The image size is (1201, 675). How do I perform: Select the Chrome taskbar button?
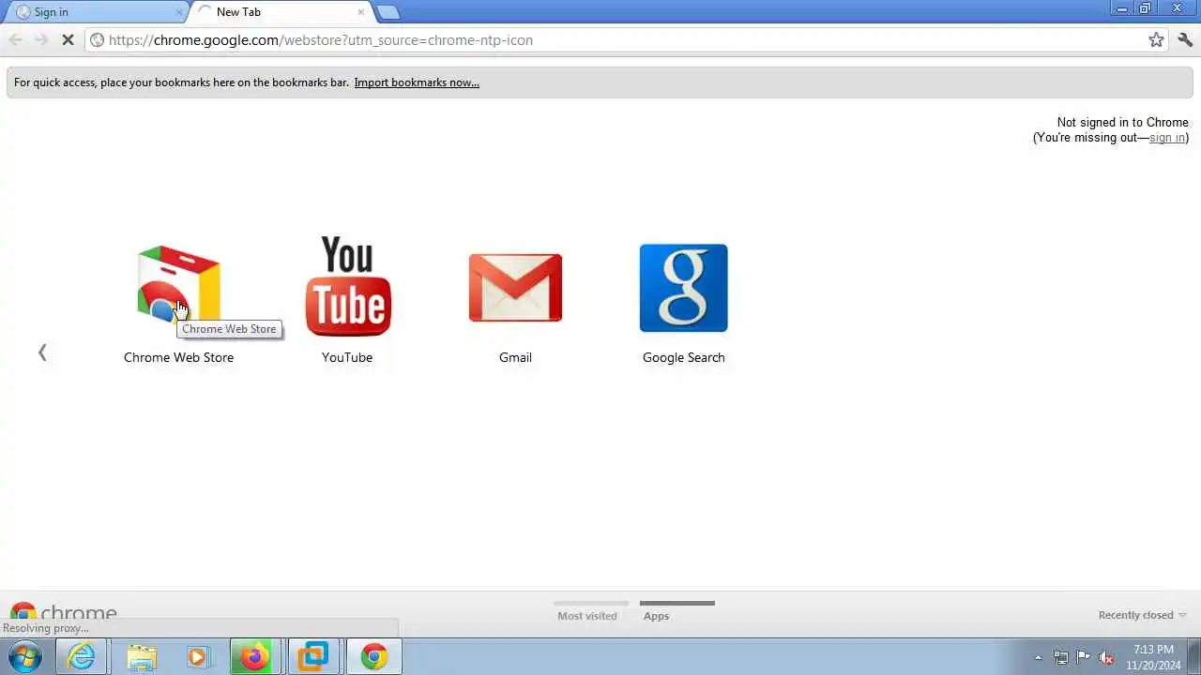tap(373, 657)
